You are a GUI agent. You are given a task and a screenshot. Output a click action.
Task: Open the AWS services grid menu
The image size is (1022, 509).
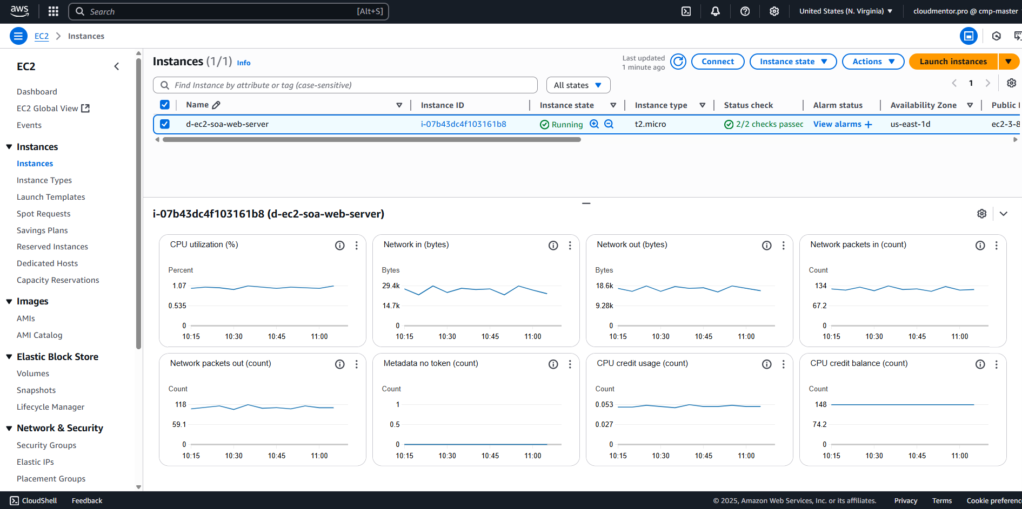(x=53, y=11)
